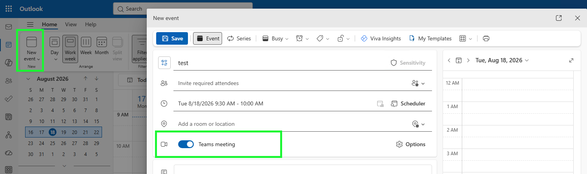Click Invite required attendees field
This screenshot has height=174, width=587.
pos(291,83)
